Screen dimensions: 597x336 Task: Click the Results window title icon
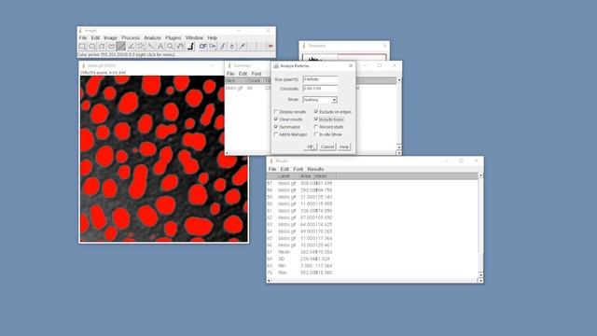coord(271,161)
